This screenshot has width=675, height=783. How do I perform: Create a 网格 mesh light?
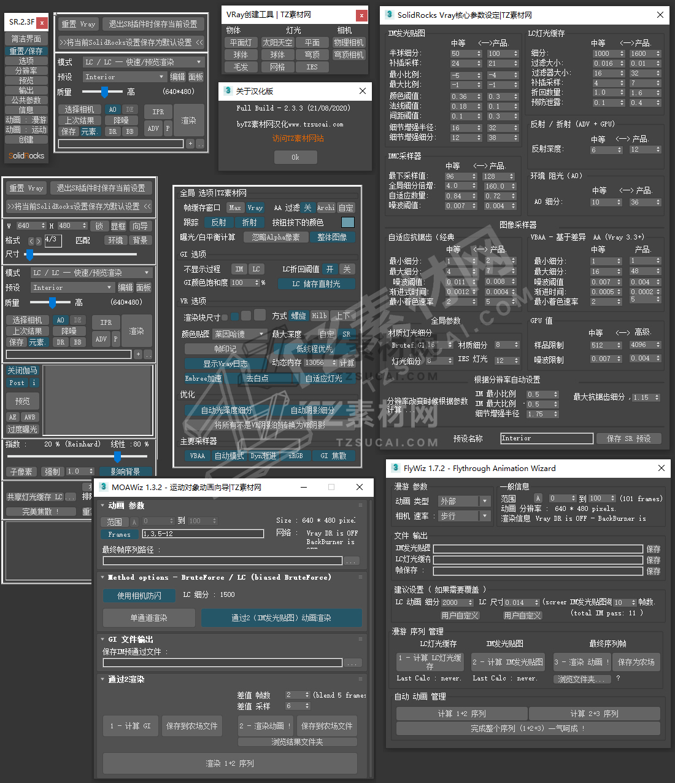pos(277,67)
